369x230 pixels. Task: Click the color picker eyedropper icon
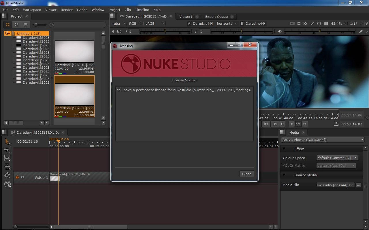361,31
